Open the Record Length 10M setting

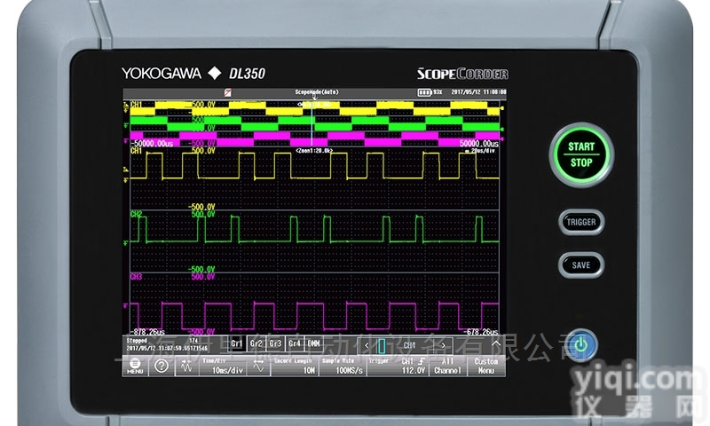click(295, 366)
